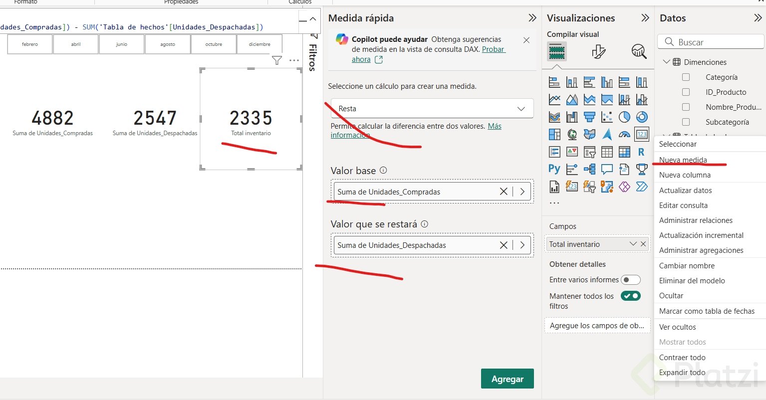Choose Nueva medida from context menu
The width and height of the screenshot is (766, 400).
[x=683, y=160]
